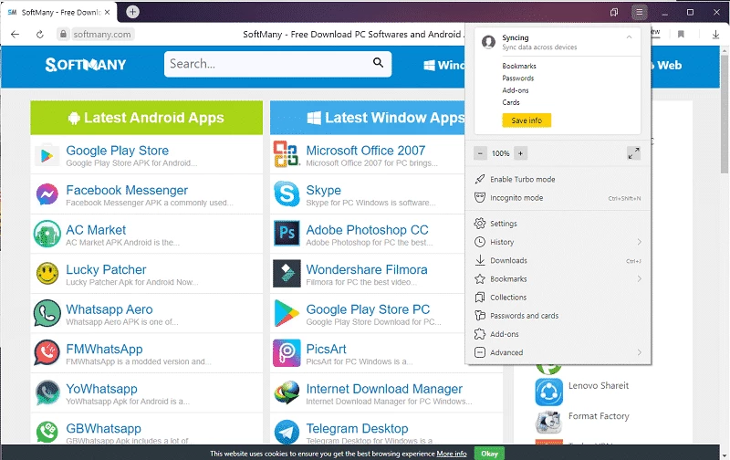Click the hamburger menu button in title bar

click(641, 12)
